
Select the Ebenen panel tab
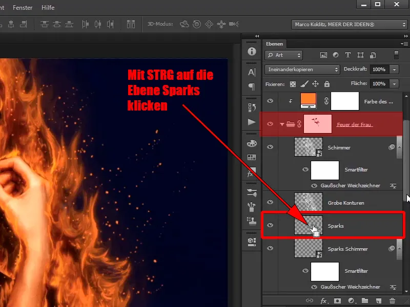pyautogui.click(x=275, y=44)
